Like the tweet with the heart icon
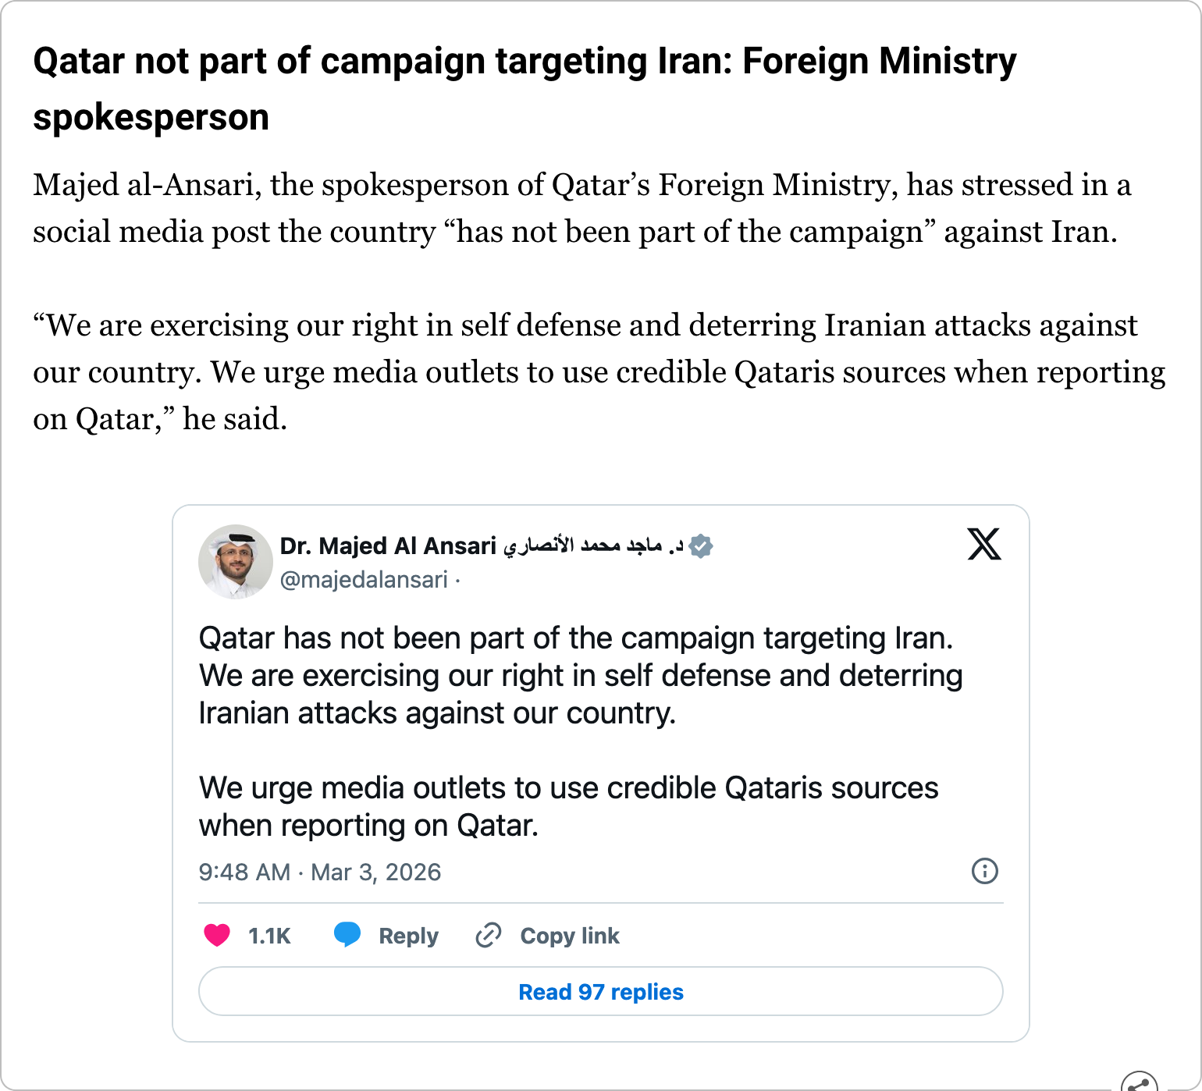The image size is (1202, 1091). [x=217, y=935]
